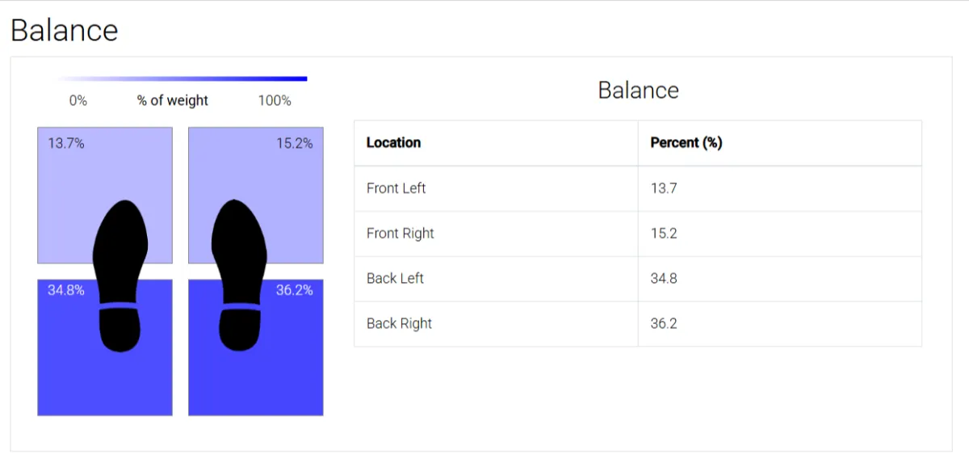Select the back left 34.8% pressure quadrant

point(105,347)
